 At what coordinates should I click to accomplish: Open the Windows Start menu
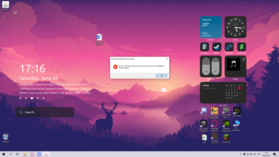coord(3,154)
